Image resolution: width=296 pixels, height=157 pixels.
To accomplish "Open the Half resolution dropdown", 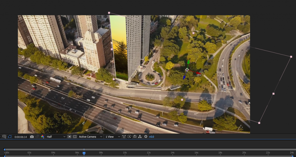I will [x=56, y=137].
